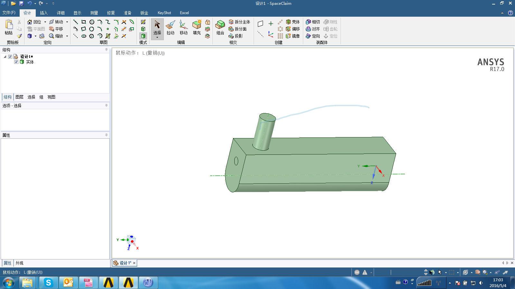Select the Pull (拉动) tool

coord(171,29)
